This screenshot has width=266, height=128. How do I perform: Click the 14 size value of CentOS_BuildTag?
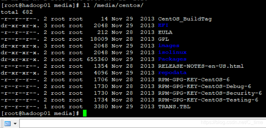point(104,19)
